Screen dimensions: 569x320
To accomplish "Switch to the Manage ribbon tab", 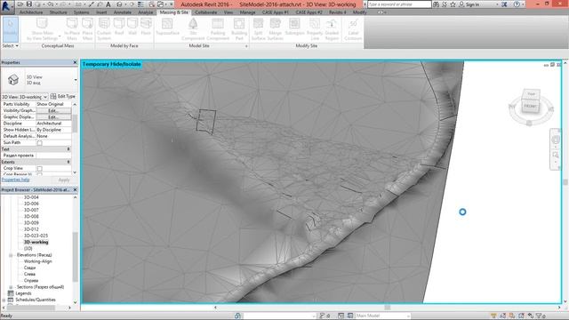I will (x=247, y=12).
